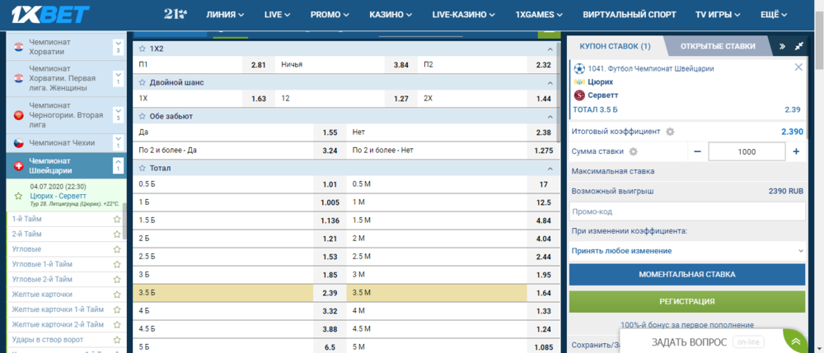Click the Промо-код input field
Viewport: 824px width, 353px height.
tap(687, 212)
